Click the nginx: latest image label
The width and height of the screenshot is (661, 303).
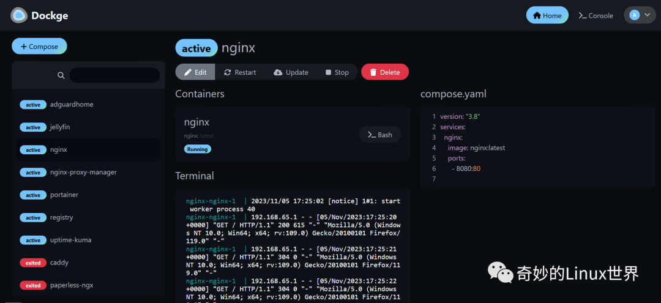click(199, 136)
